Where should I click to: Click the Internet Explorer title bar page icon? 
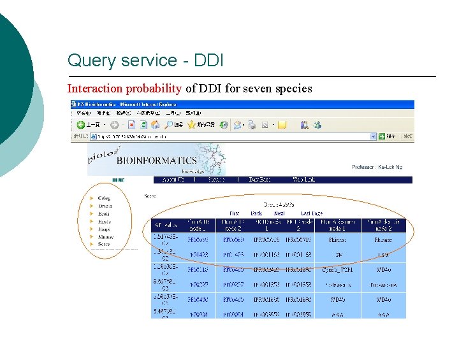[x=74, y=104]
